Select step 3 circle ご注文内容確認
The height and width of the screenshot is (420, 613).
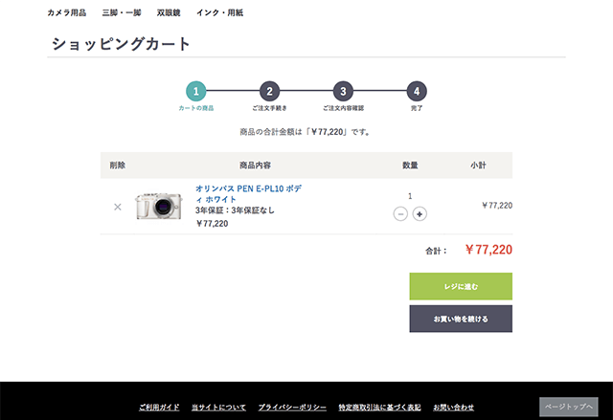343,91
